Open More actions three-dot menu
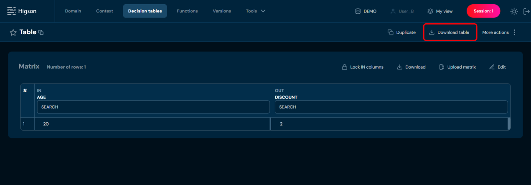The width and height of the screenshot is (531, 185). click(x=514, y=32)
